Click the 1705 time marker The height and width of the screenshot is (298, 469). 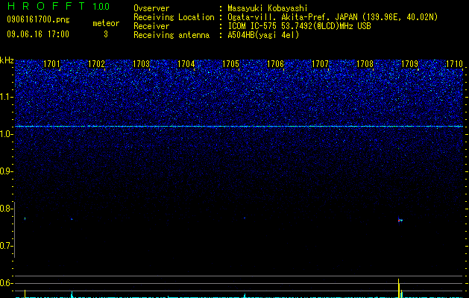point(231,64)
